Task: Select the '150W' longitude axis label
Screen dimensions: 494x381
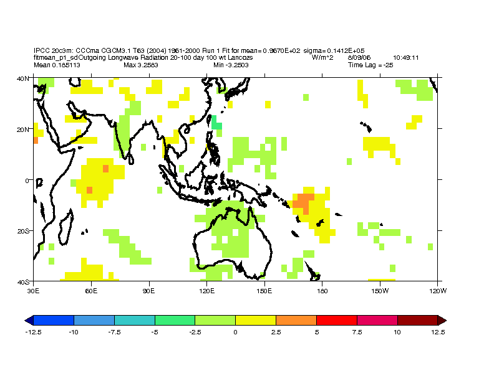Action: 380,290
